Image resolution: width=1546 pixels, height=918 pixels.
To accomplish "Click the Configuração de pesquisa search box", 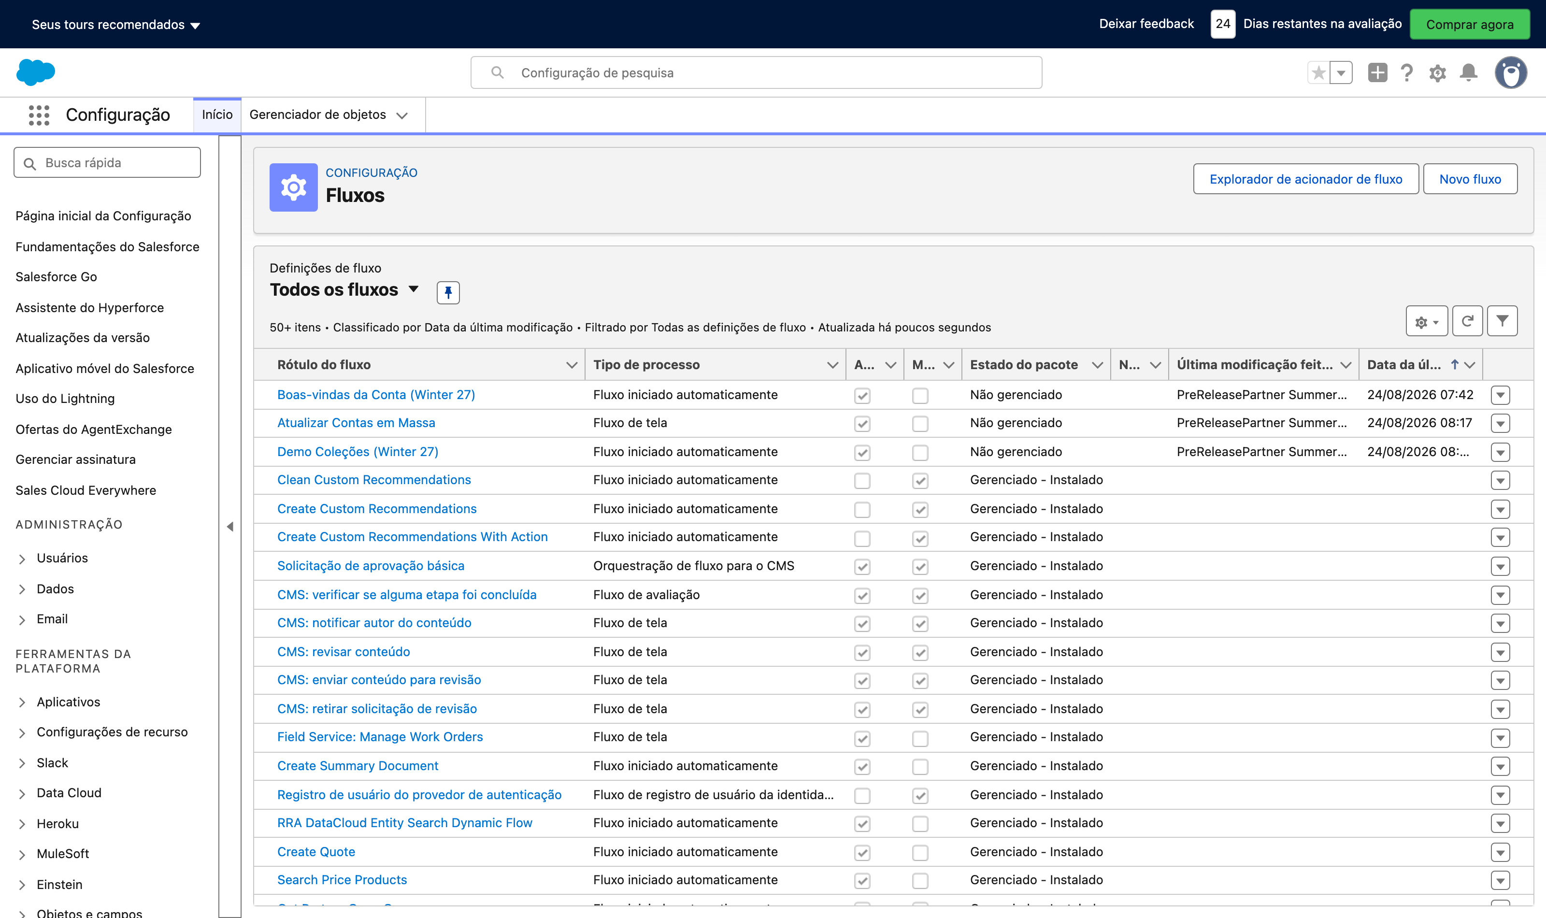I will click(x=756, y=73).
